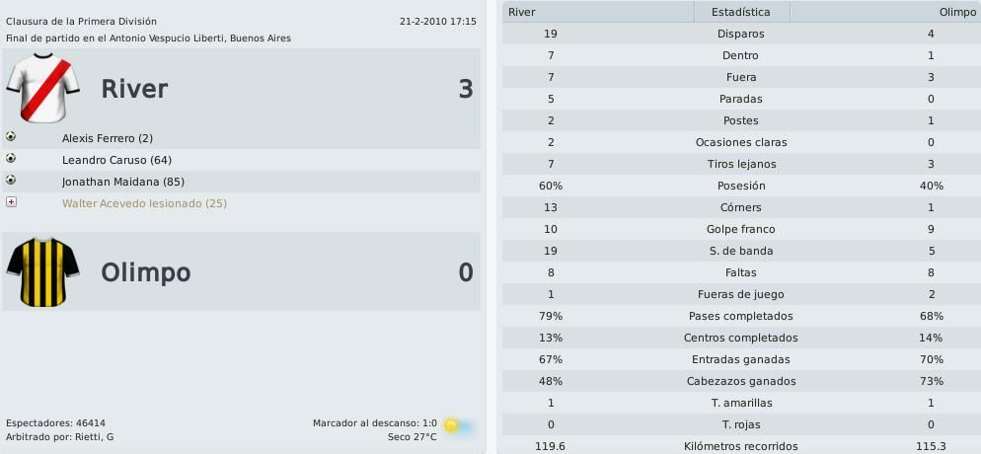
Task: Click the goal ball icon beside Jonathan Maidana
Action: [11, 180]
